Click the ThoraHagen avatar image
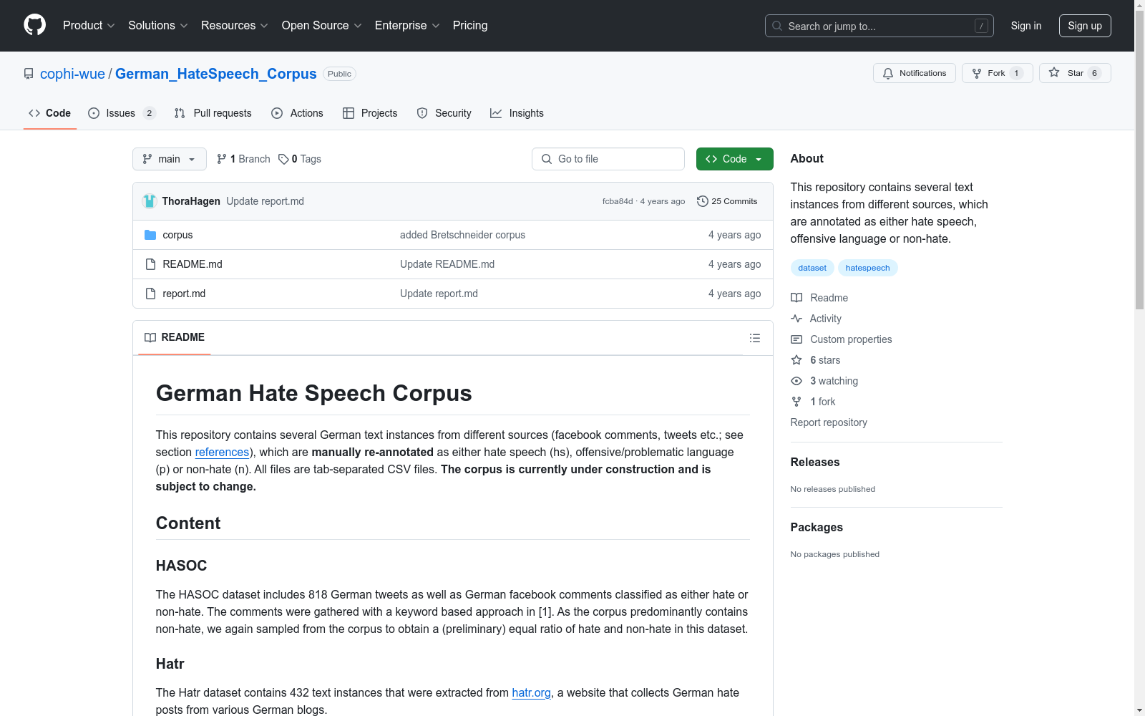Viewport: 1145px width, 716px height. (150, 201)
